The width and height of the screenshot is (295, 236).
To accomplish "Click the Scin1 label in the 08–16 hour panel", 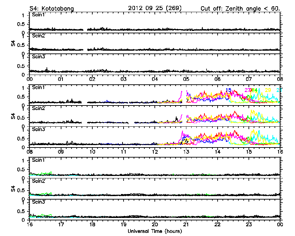I will click(39, 87).
